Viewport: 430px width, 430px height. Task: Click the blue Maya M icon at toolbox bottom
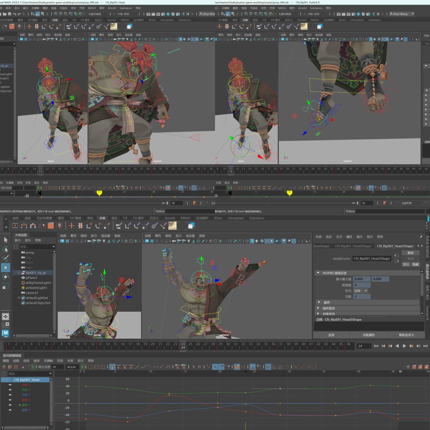[x=5, y=334]
